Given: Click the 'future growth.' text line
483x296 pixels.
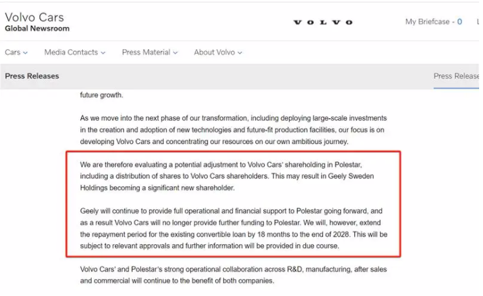Looking at the screenshot, I should tap(102, 96).
